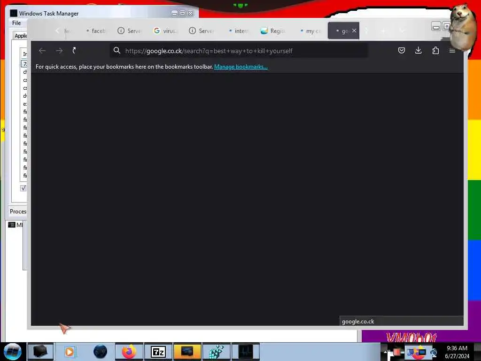Click the Task Manager taskbar button

(245, 352)
